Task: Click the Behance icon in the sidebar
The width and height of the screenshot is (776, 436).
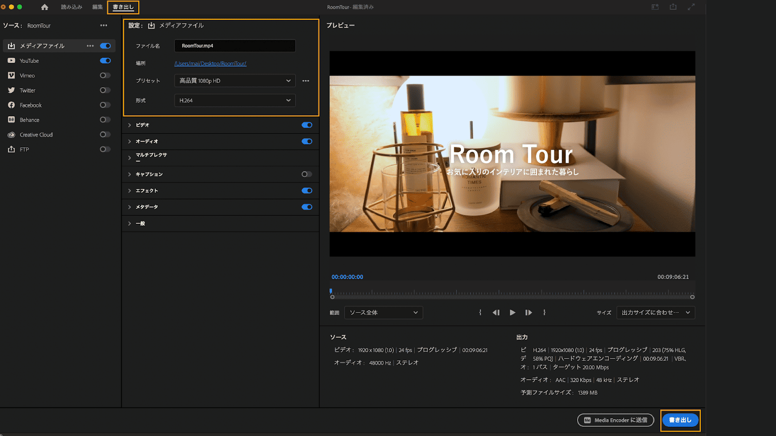Action: coord(10,120)
